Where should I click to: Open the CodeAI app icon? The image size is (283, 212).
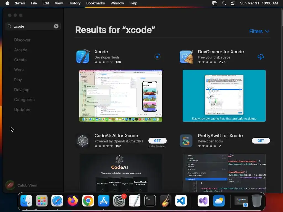pyautogui.click(x=83, y=141)
